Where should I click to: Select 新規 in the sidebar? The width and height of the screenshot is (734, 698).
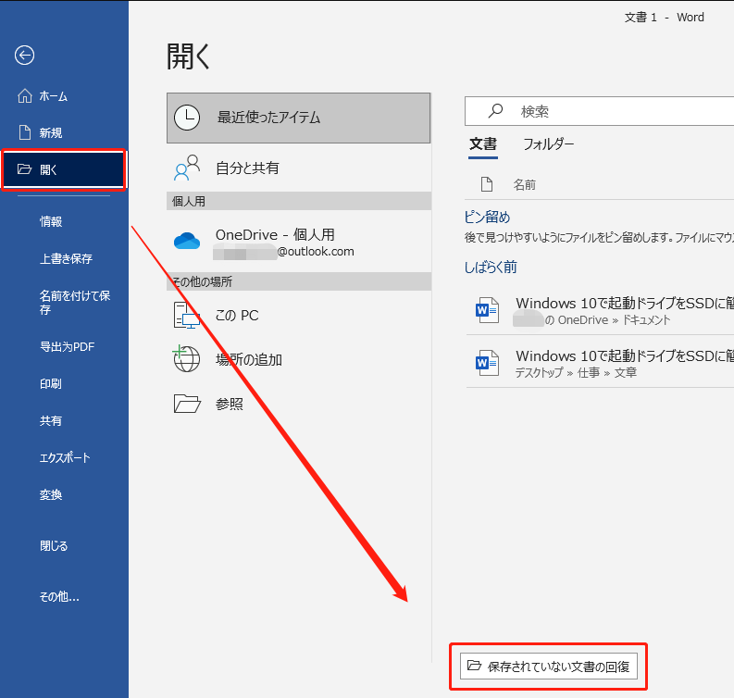(64, 133)
